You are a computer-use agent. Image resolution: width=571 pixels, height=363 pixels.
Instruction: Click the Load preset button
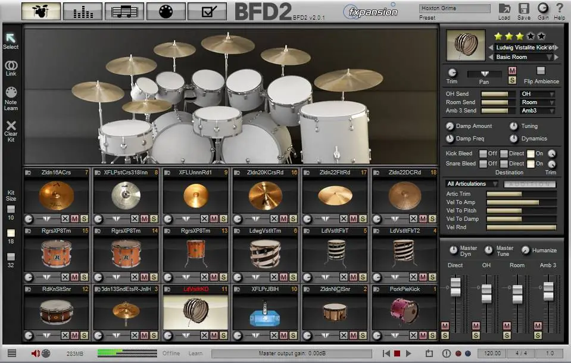(504, 8)
